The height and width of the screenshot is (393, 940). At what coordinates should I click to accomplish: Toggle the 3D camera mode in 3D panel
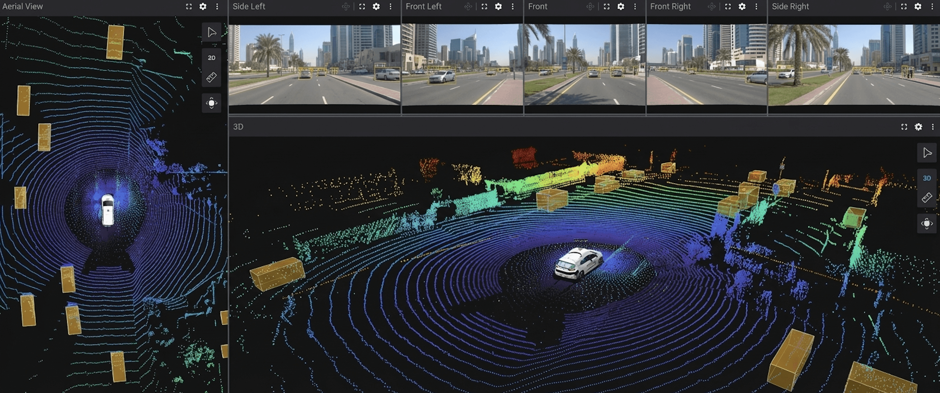pos(927,178)
